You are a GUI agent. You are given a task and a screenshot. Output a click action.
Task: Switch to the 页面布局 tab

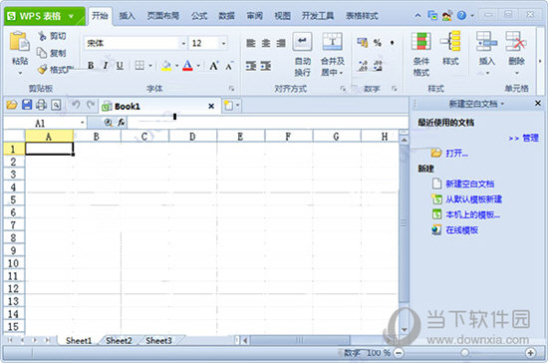point(162,16)
